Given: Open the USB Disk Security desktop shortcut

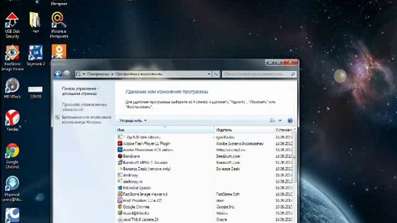Looking at the screenshot, I should [12, 25].
